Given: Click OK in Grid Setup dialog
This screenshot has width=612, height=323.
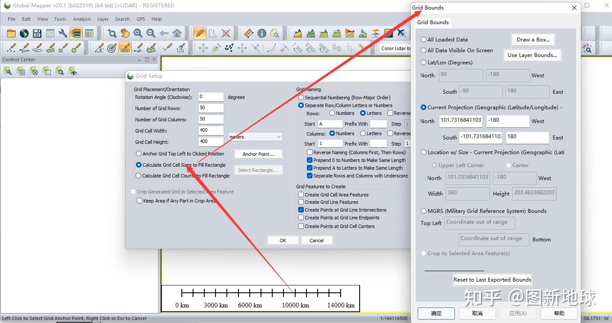Looking at the screenshot, I should [x=283, y=241].
